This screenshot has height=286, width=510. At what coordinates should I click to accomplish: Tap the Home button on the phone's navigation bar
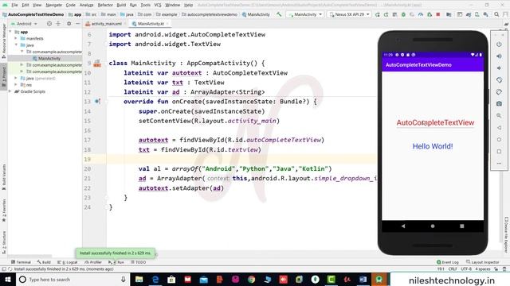433,226
